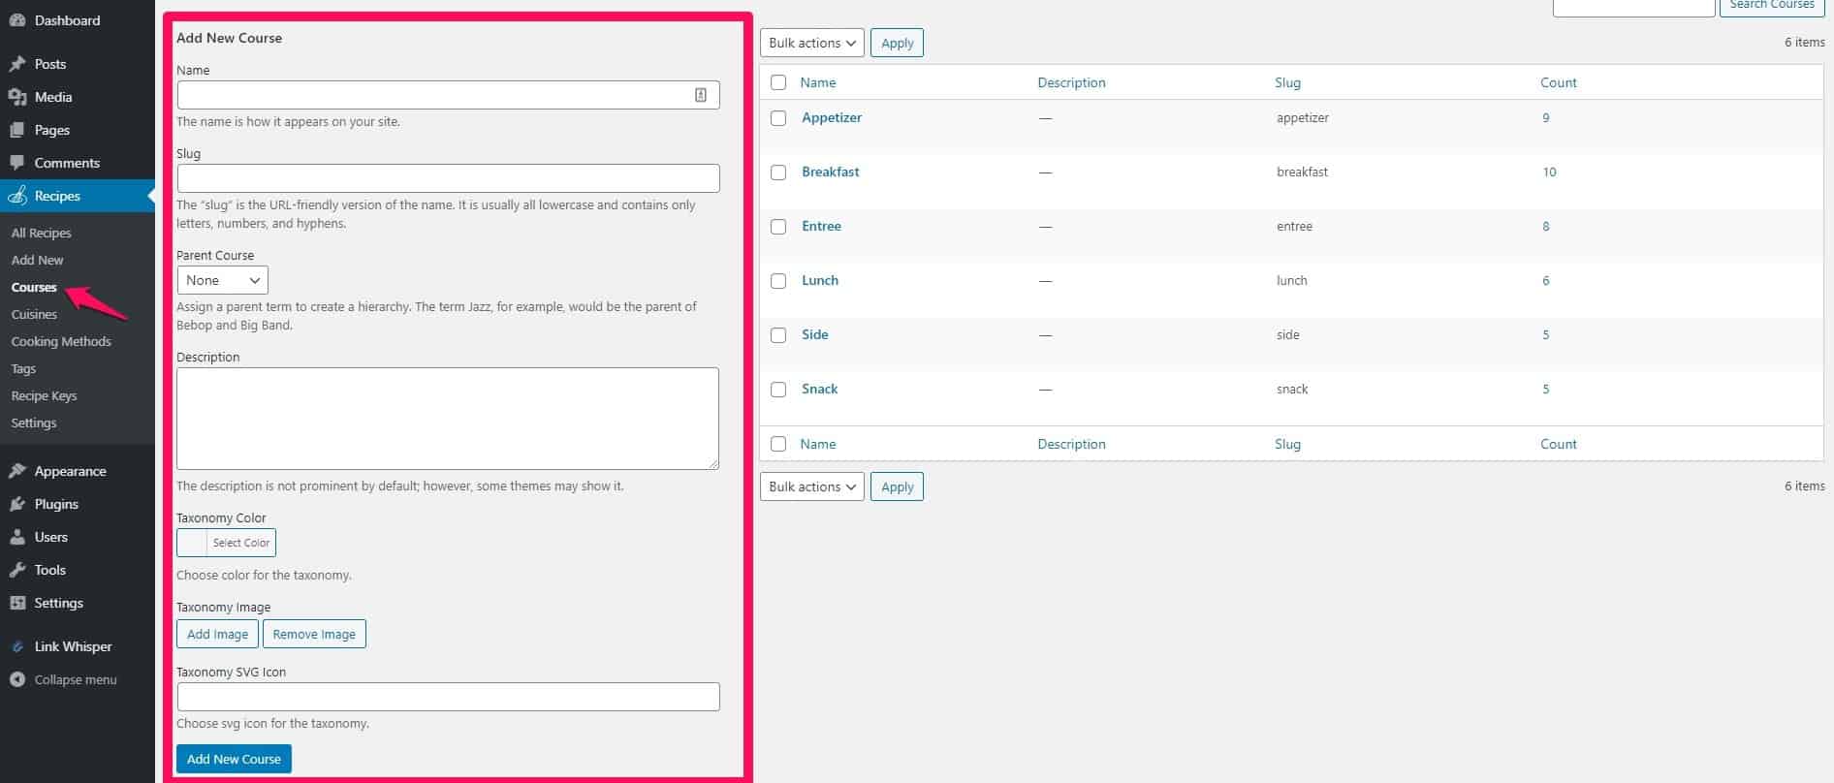Open the Breakfast course link

831,172
